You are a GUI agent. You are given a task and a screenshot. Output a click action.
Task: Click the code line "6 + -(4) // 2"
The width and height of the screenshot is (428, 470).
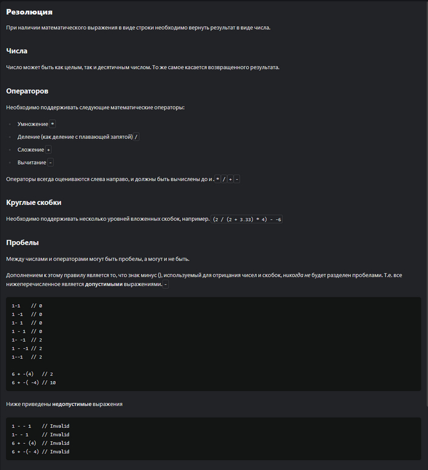click(32, 374)
